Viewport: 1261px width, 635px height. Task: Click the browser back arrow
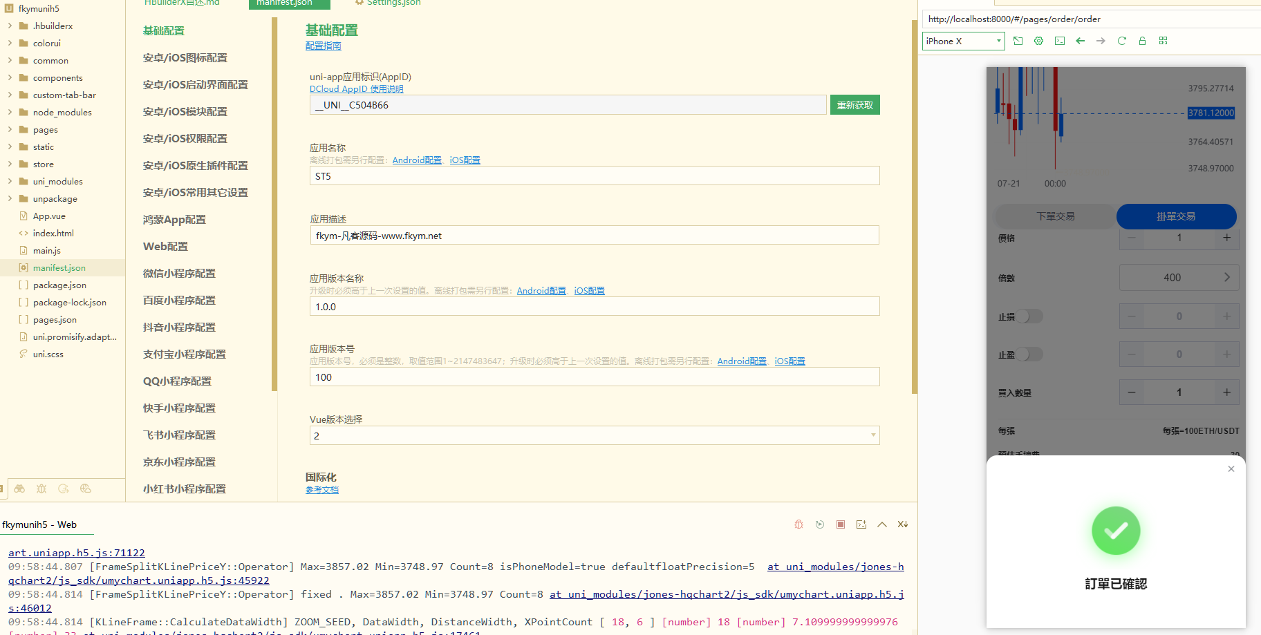coord(1080,41)
